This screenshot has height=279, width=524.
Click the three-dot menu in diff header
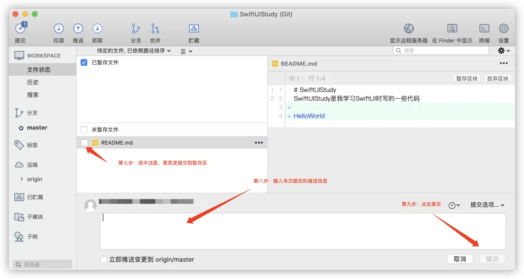coord(503,63)
